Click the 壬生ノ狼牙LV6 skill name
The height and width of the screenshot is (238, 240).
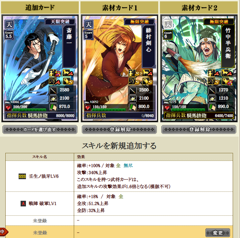point(44,176)
